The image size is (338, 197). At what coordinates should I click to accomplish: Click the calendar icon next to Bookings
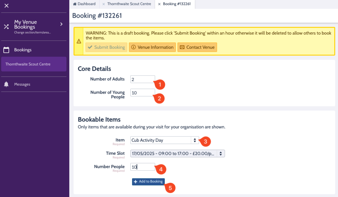click(x=6, y=50)
